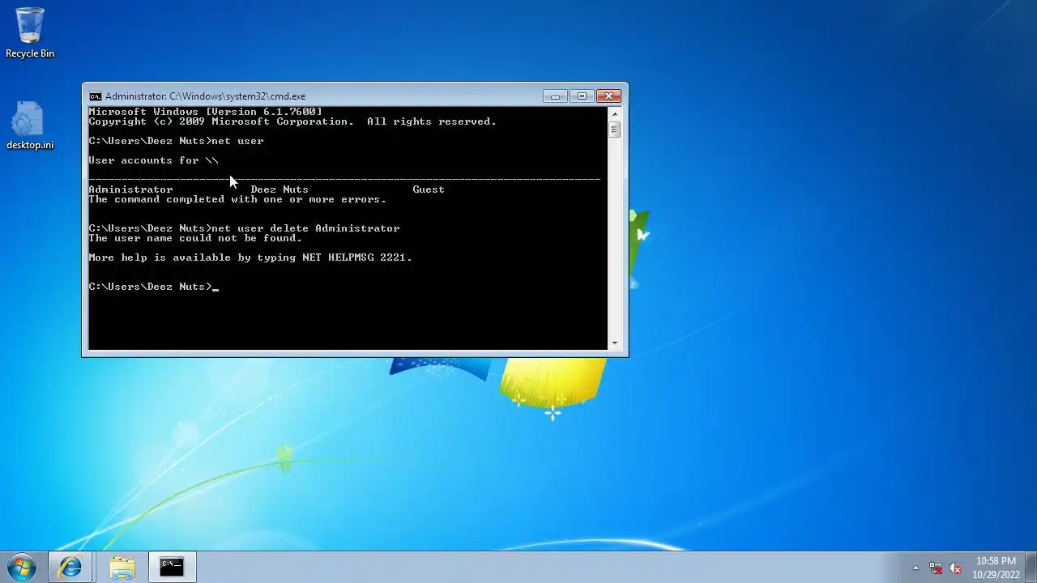Open the Windows Start menu orb

tap(22, 567)
